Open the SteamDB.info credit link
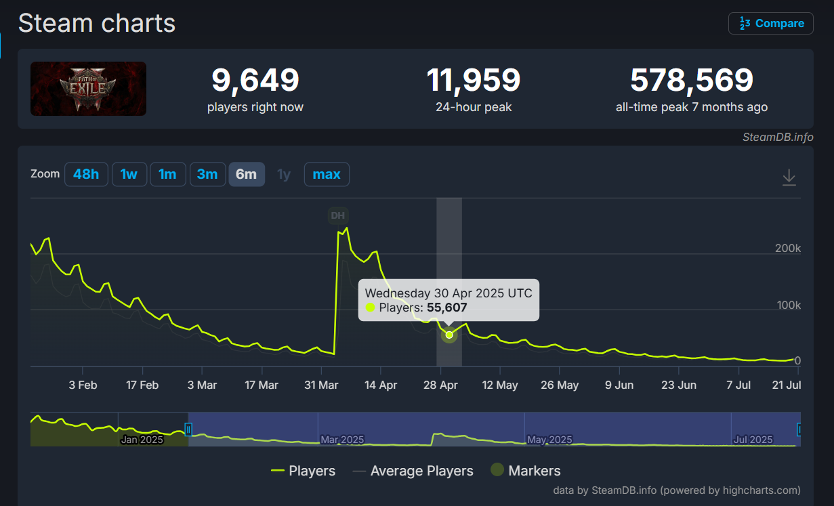 778,138
